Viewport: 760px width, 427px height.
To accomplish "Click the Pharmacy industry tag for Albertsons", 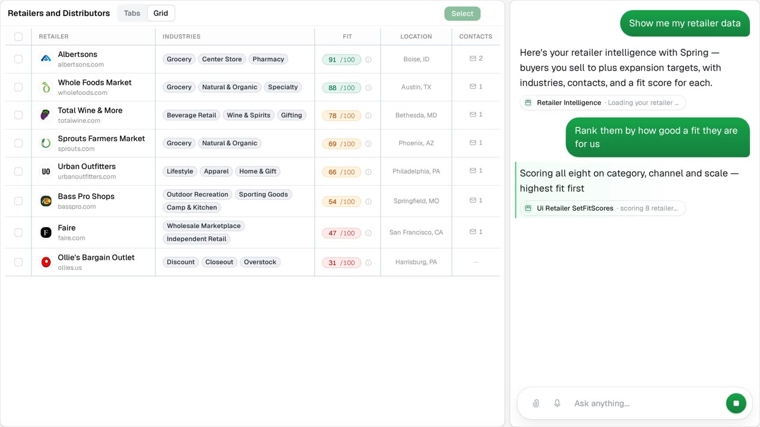I will [x=268, y=59].
